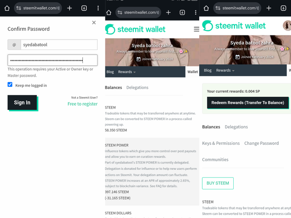Viewport: 291px width, 218px height.
Task: Click STEEM POWER heading in middle screenshot
Action: [116, 145]
